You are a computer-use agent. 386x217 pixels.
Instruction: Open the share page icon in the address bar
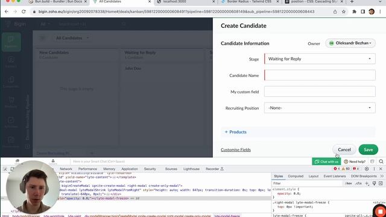335,12
